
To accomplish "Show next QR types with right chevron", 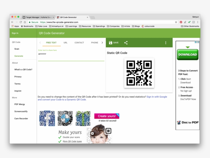I will click(x=102, y=43).
